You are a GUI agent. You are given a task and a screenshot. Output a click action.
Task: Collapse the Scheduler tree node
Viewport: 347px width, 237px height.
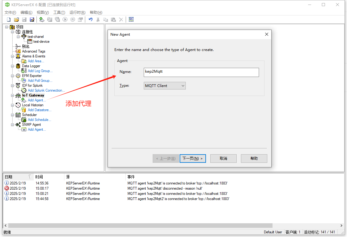(x=12, y=115)
